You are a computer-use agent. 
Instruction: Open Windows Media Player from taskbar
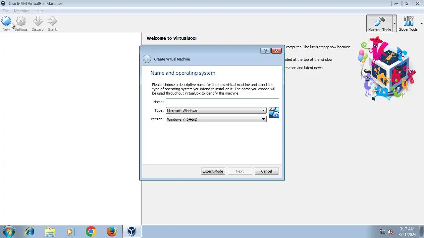[x=70, y=231]
